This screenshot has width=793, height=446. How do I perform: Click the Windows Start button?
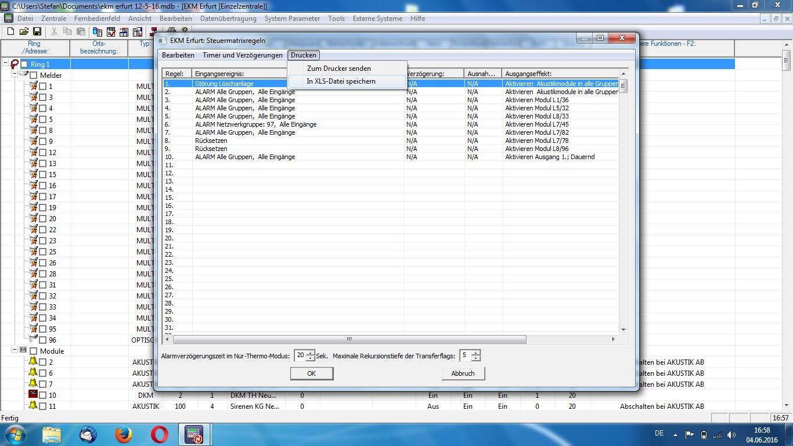[15, 434]
